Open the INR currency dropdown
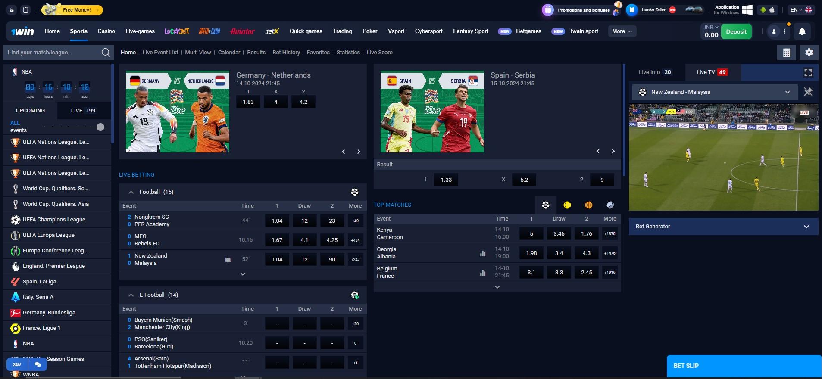This screenshot has width=822, height=379. (x=711, y=27)
